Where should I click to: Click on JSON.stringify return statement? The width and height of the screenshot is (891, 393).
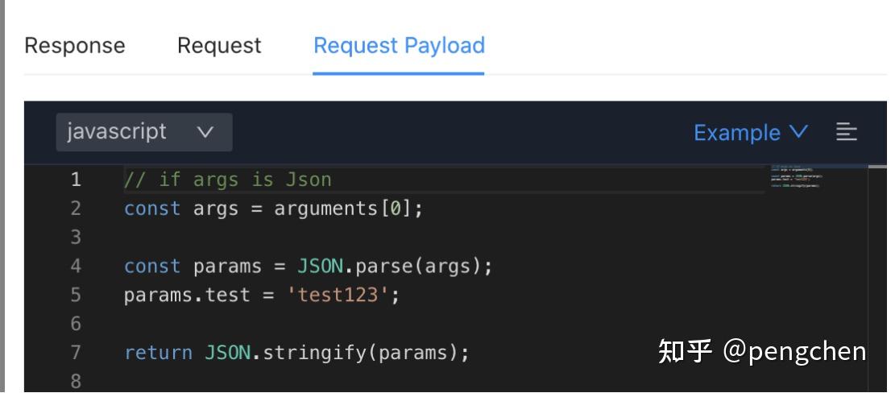(x=296, y=353)
